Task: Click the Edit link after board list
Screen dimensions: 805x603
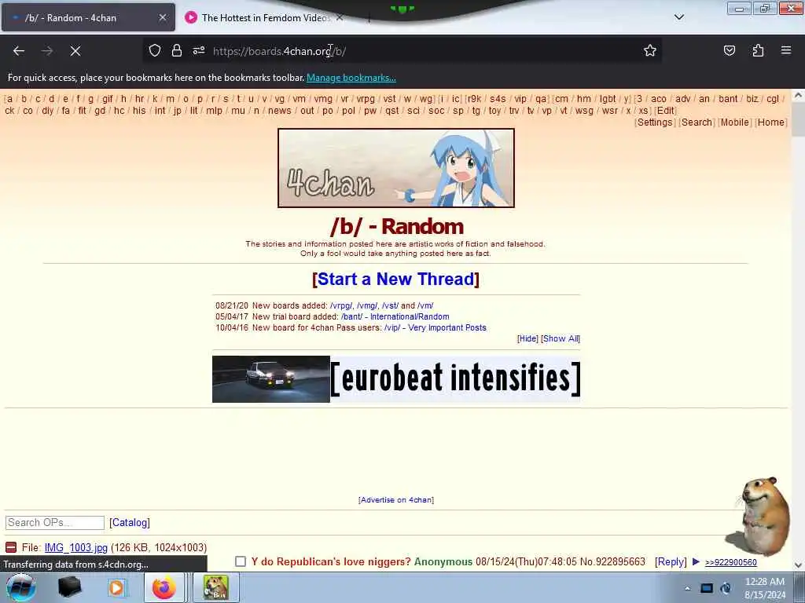Action: (665, 110)
